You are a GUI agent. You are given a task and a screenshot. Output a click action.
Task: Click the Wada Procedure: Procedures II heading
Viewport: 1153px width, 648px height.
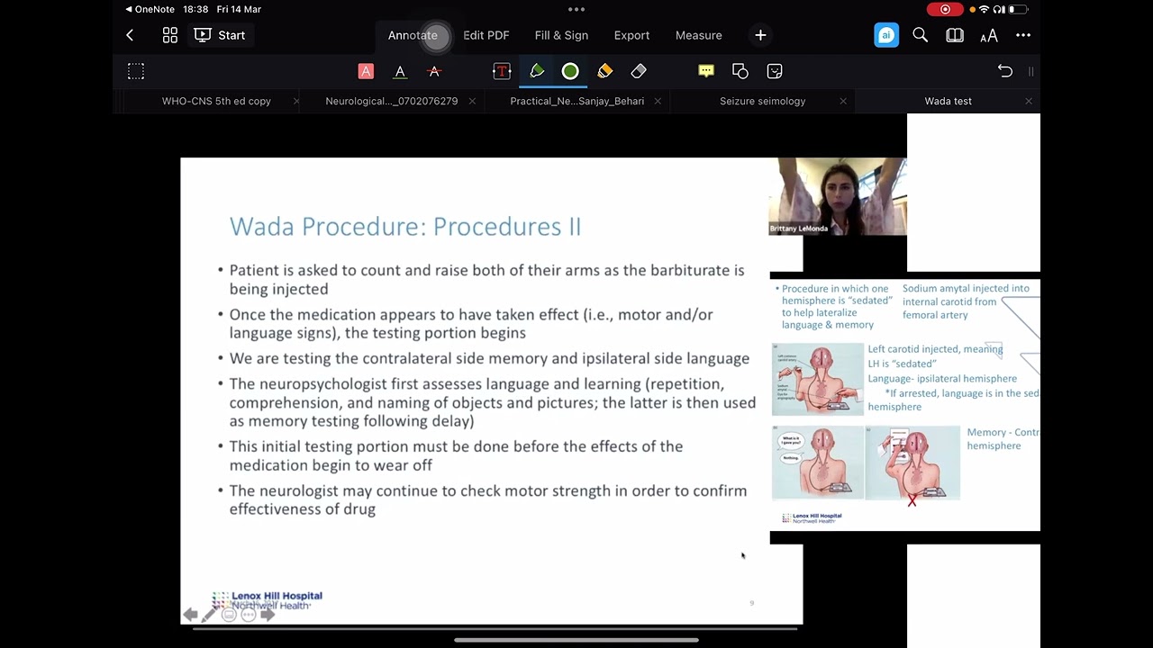pyautogui.click(x=405, y=226)
